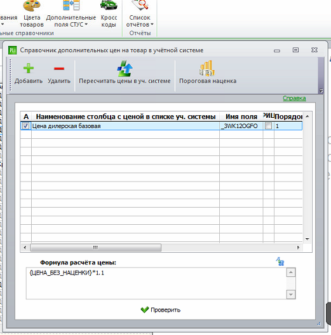331x335 pixels.
Task: Select the _3WK12OGFO field name cell
Action: point(241,126)
